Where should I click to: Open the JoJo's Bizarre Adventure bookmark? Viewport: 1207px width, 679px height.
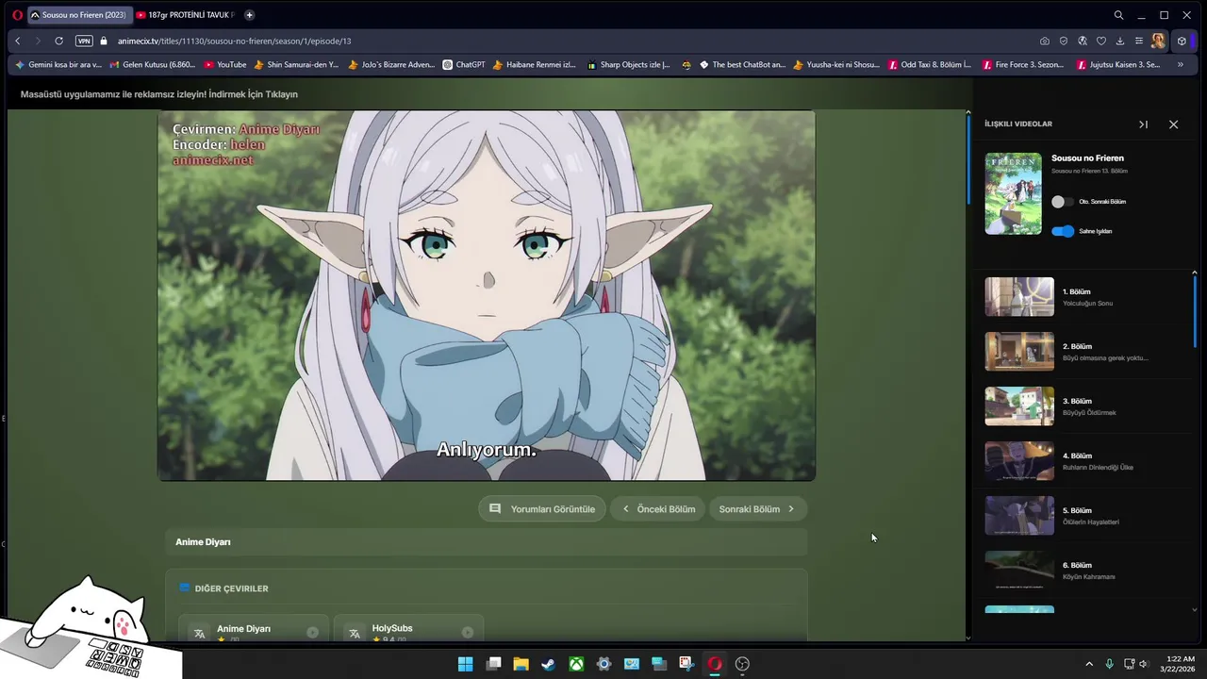[391, 65]
